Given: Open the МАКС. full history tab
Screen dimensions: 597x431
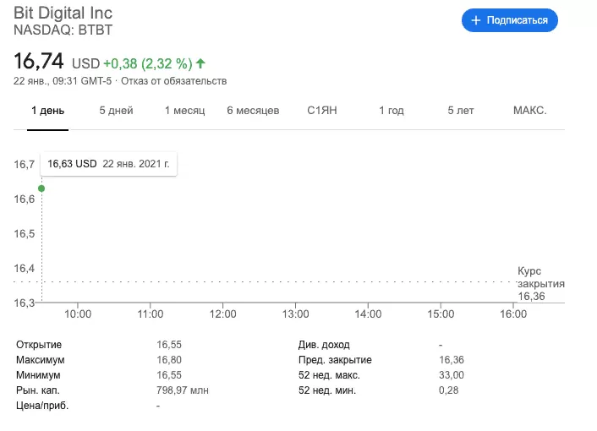Looking at the screenshot, I should [530, 111].
